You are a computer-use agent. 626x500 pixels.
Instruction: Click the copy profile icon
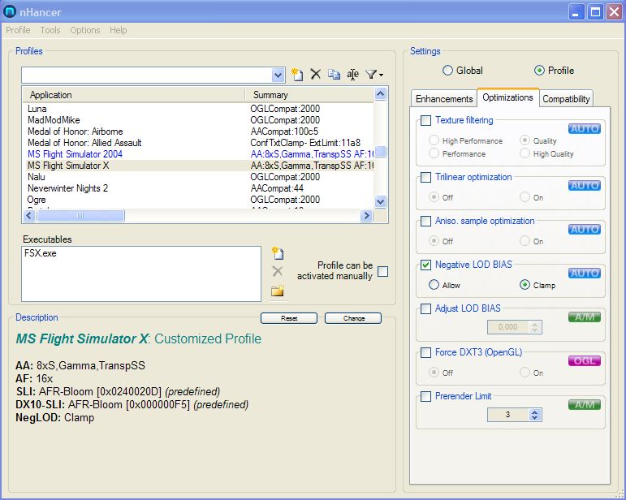pyautogui.click(x=335, y=74)
